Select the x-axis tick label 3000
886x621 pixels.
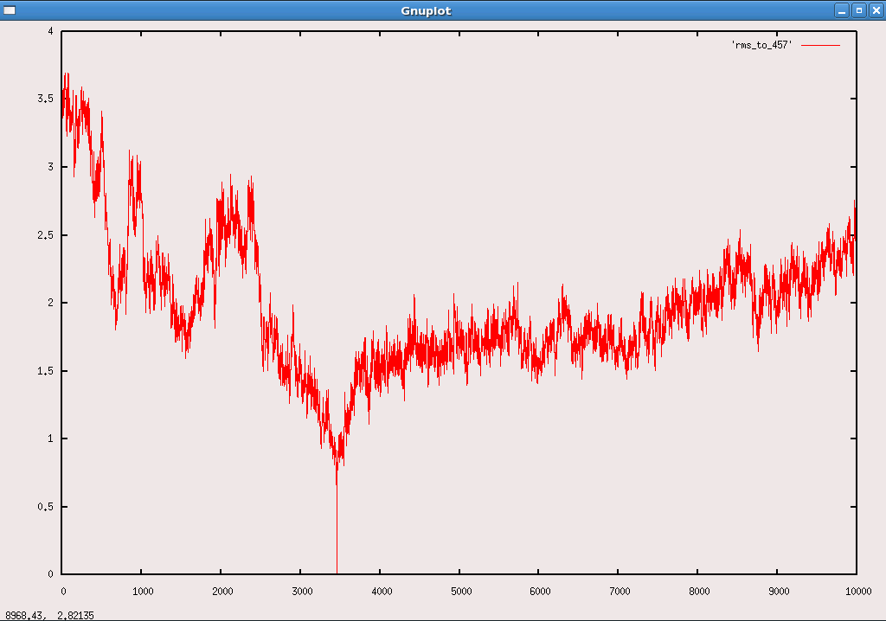tap(301, 592)
